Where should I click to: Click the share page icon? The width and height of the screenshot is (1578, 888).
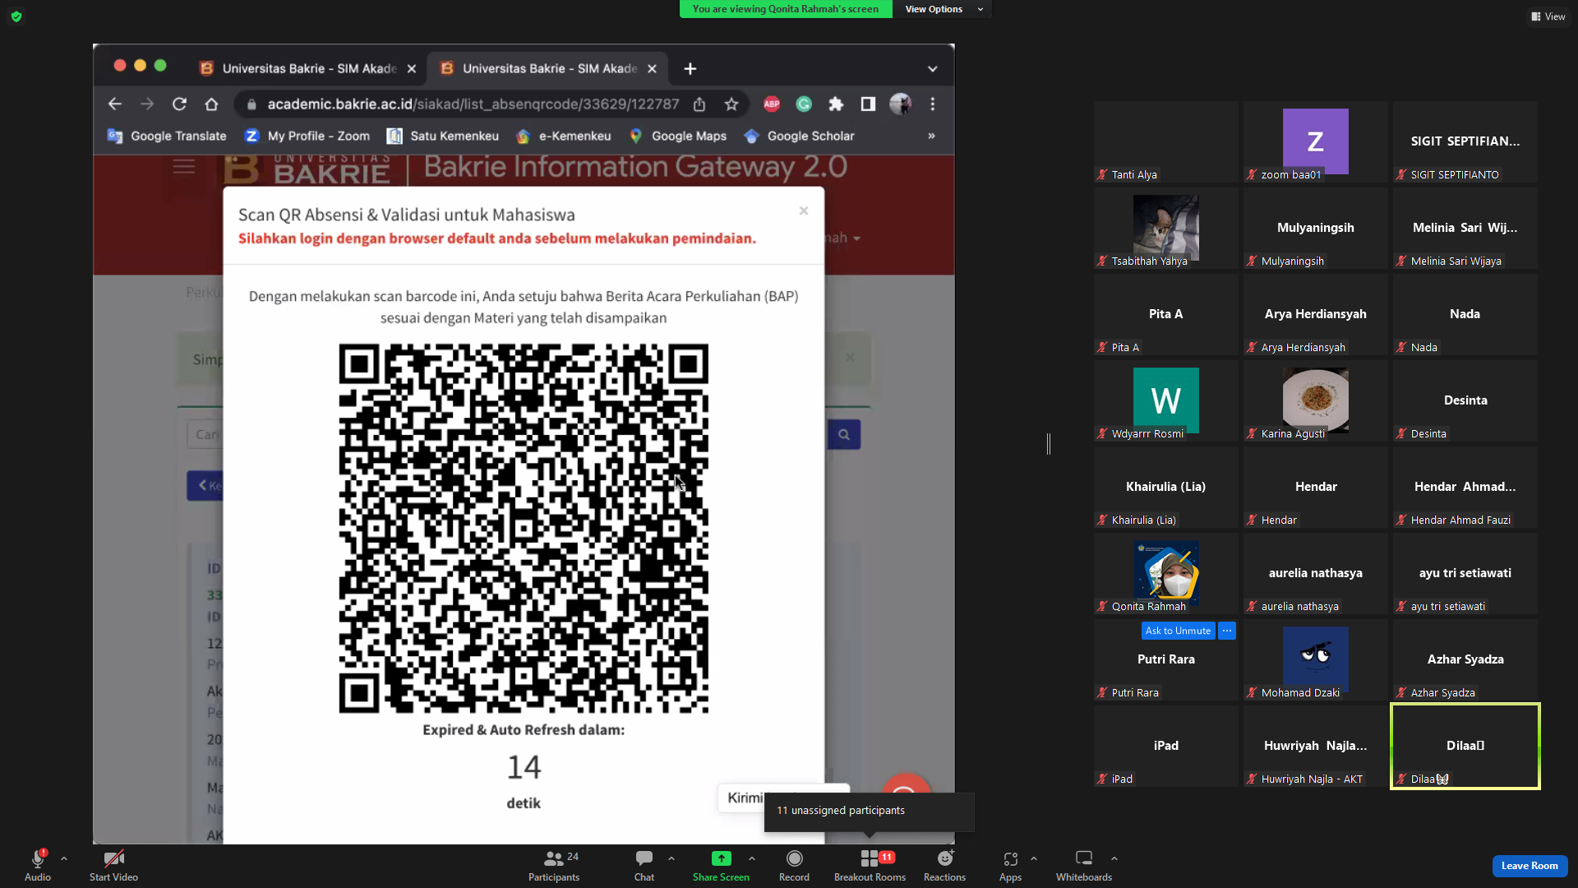pyautogui.click(x=699, y=104)
